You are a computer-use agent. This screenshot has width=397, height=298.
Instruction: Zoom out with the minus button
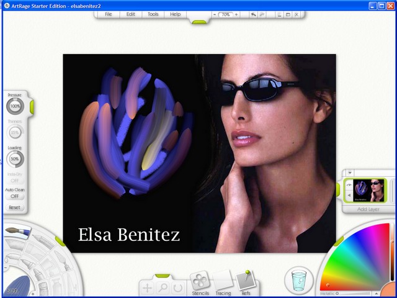pyautogui.click(x=215, y=14)
